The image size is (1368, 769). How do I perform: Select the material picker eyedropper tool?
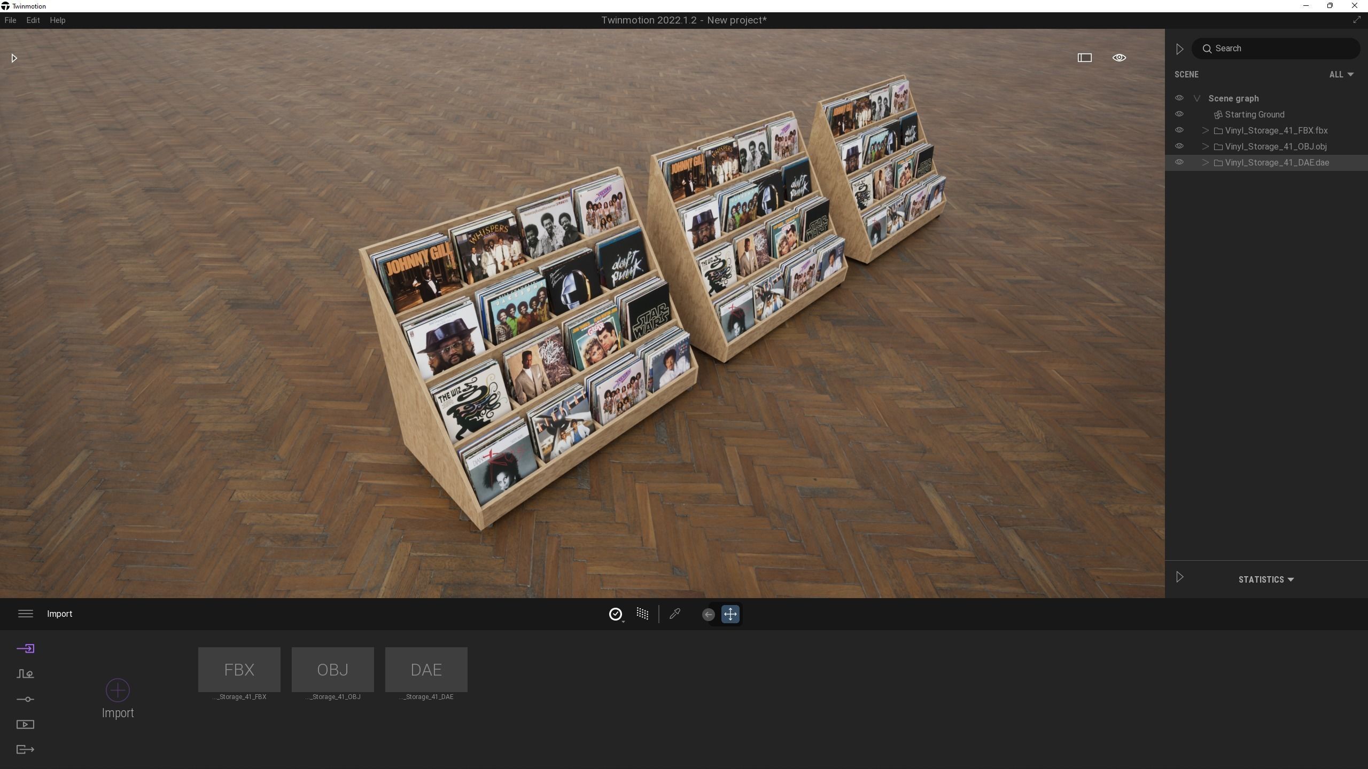[675, 614]
